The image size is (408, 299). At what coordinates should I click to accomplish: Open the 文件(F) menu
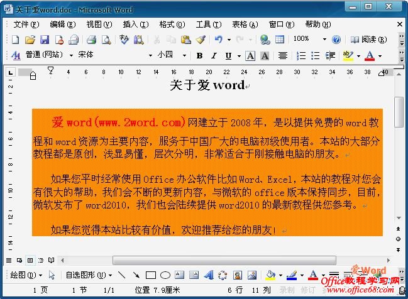[26, 24]
